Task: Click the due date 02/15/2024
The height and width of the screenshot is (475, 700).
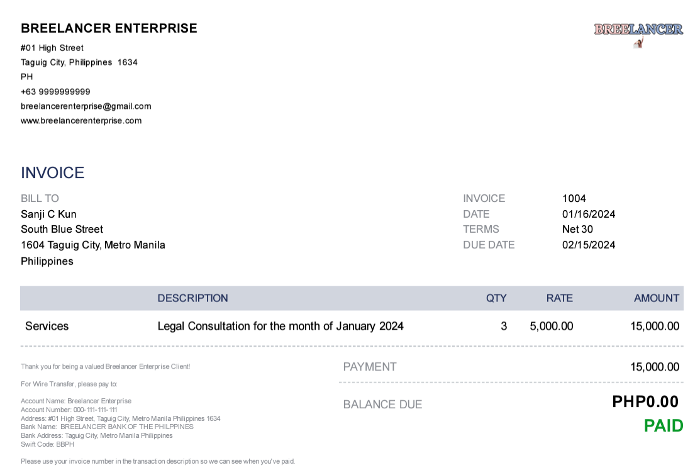Action: [x=588, y=245]
